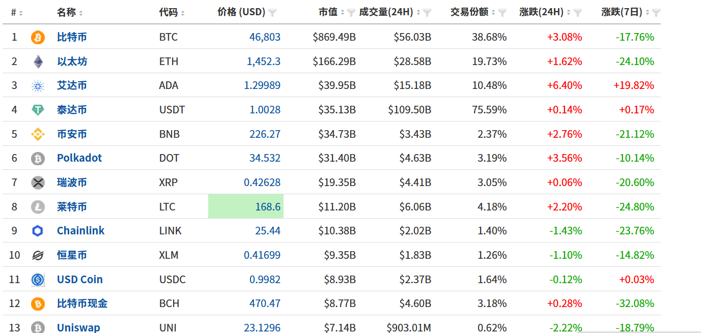Open the 比特币 coin page link

click(72, 37)
